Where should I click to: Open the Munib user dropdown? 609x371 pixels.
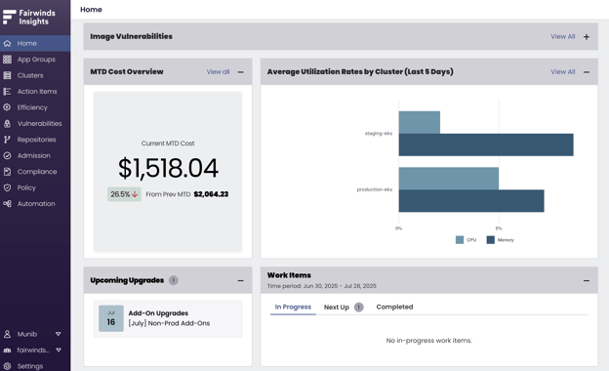(59, 334)
